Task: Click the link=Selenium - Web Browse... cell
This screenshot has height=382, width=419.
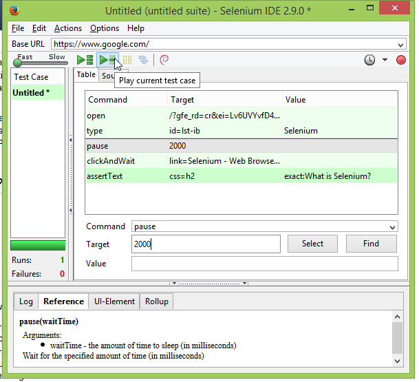Action: 224,161
